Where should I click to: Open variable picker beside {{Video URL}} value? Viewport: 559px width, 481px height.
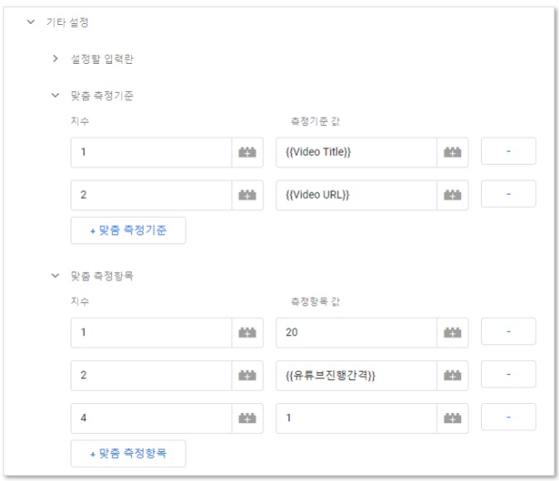tap(453, 195)
